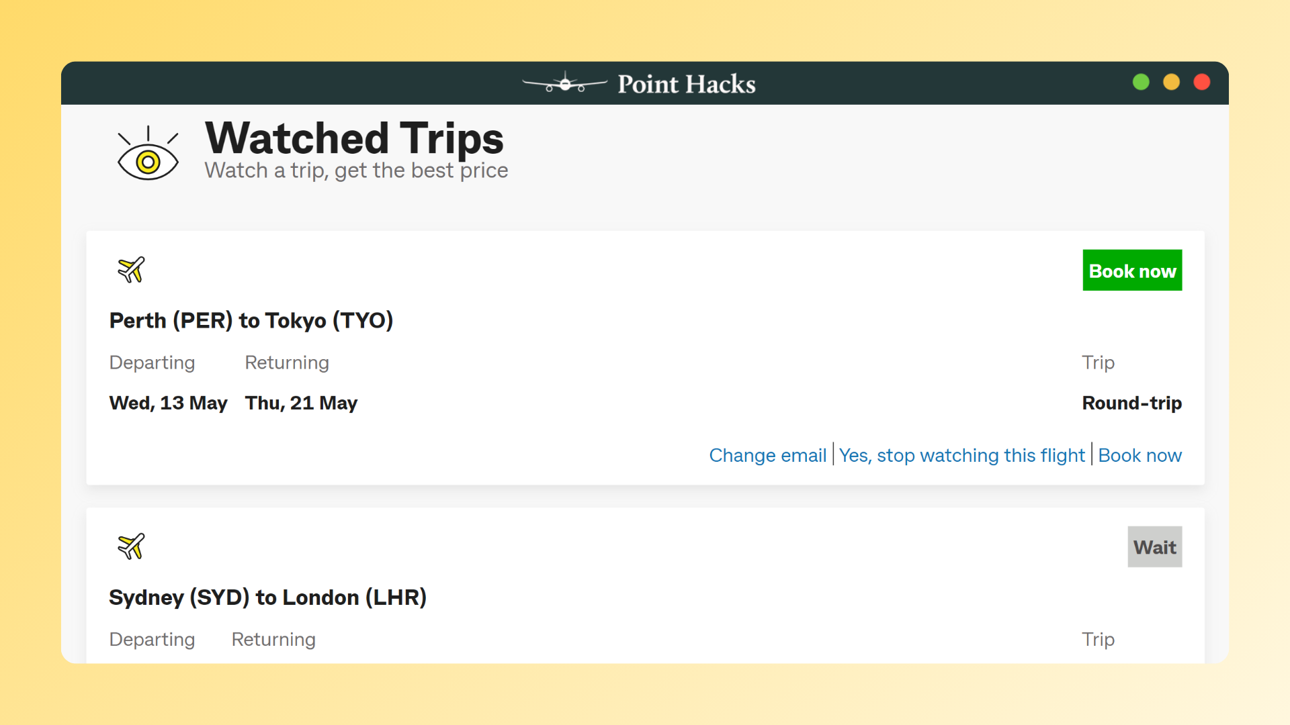
Task: Click the Watch a trip subtitle text
Action: (356, 171)
